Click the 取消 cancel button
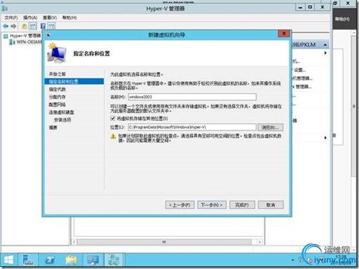 point(270,205)
